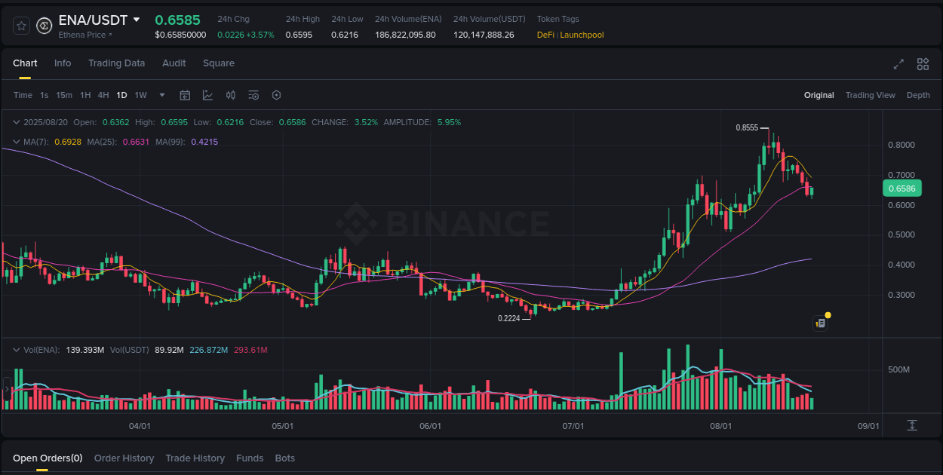Open the extra timeframe dropdown arrow
The width and height of the screenshot is (943, 475).
(x=161, y=95)
